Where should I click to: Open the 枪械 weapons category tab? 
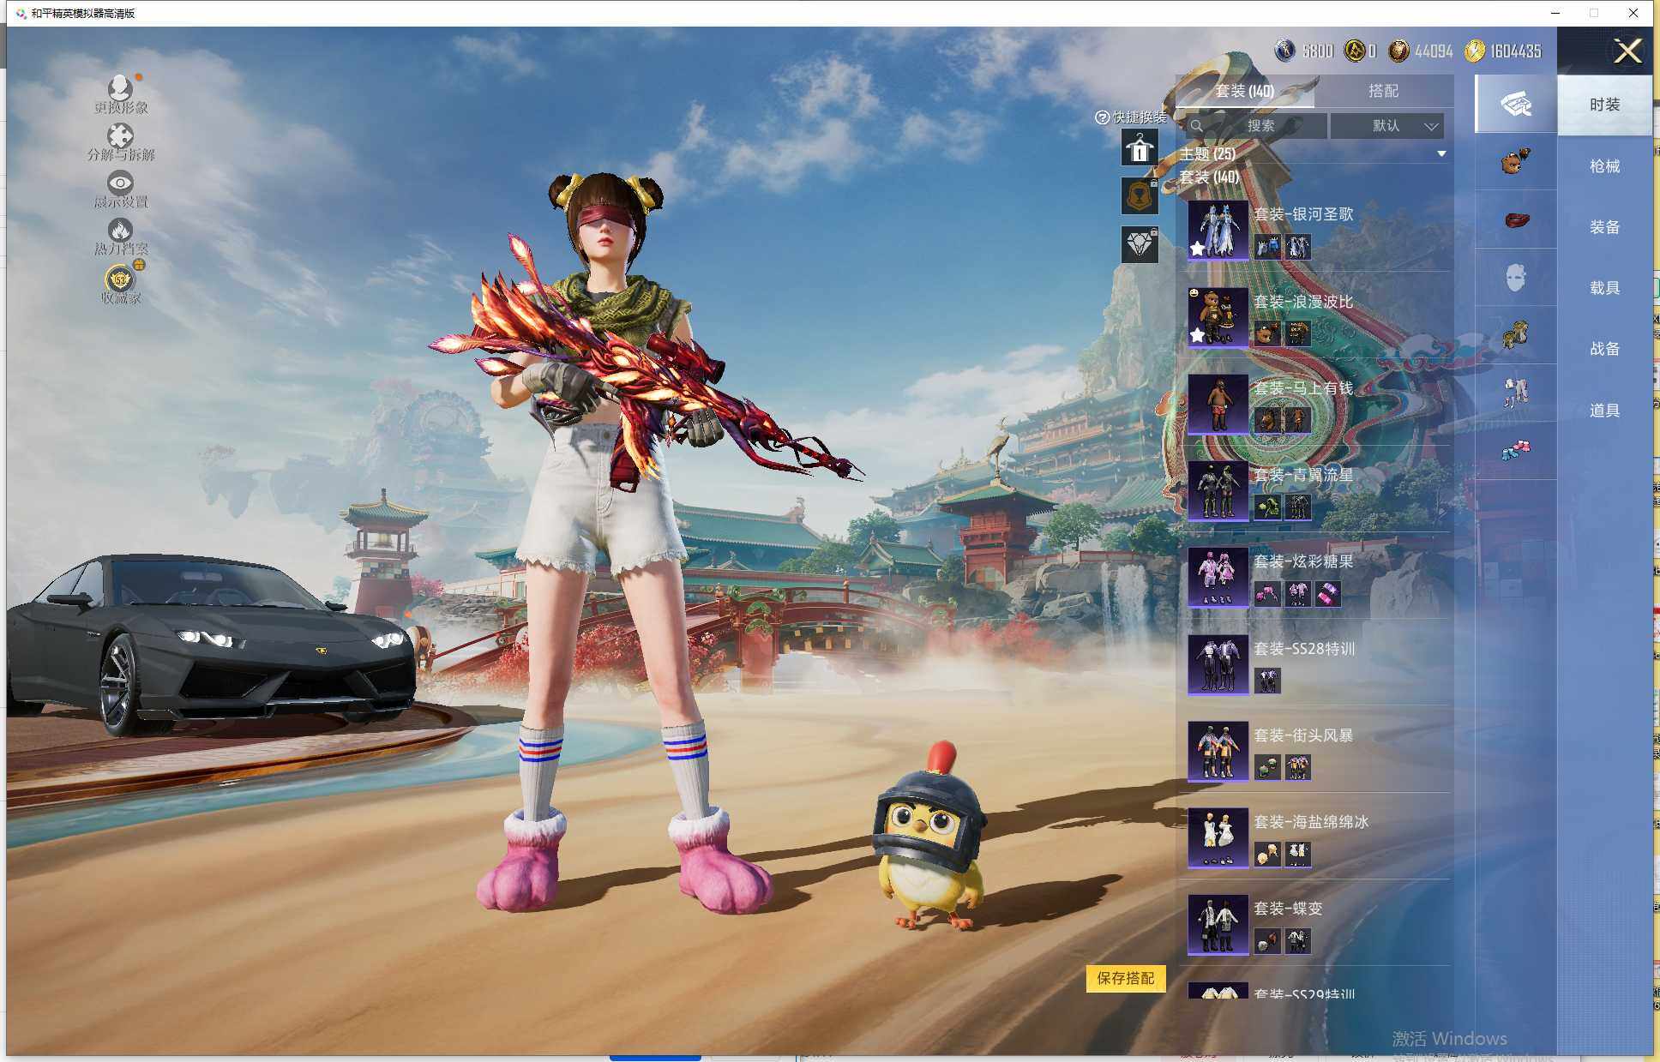point(1604,165)
